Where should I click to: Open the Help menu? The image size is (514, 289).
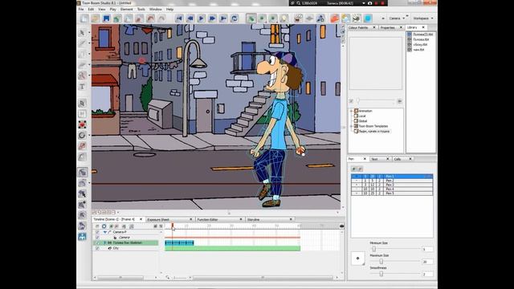(x=169, y=9)
